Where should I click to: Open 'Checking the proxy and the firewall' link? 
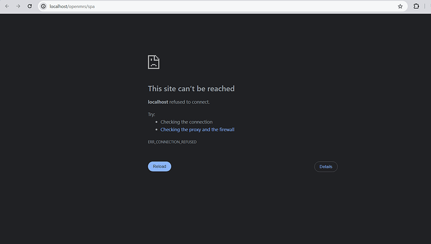pos(197,130)
